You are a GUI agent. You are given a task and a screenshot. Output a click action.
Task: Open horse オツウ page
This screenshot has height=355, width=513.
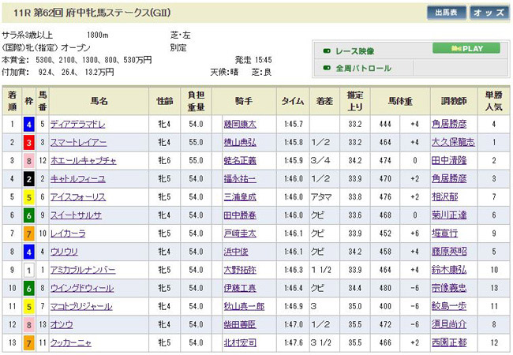pyautogui.click(x=62, y=324)
